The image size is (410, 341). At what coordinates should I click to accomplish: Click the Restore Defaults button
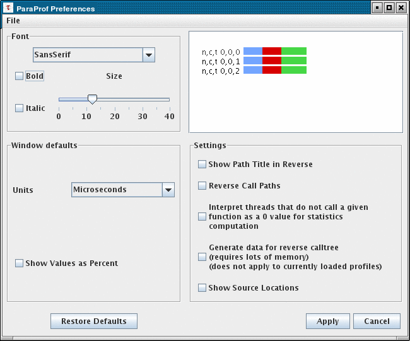[x=94, y=321]
